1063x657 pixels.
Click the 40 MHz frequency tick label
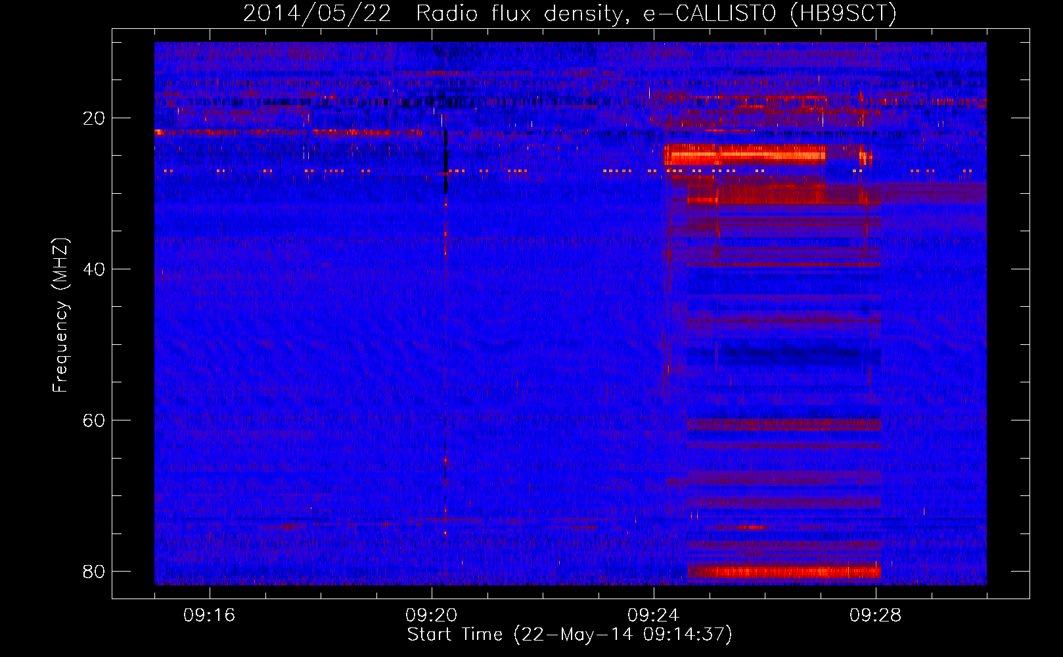(x=94, y=269)
